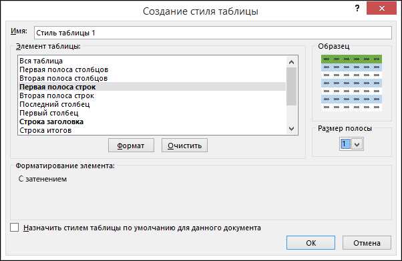Select Строка итогов list item
Screen dimensions: 402x261
pos(152,130)
